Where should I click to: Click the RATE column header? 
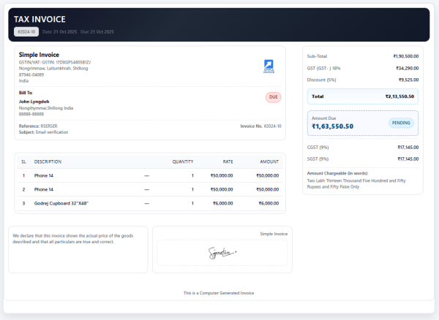pos(228,161)
